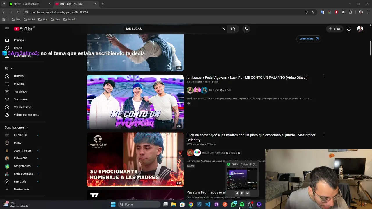Open the Favs bookmarks folder
Image resolution: width=372 pixels, height=209 pixels.
(55, 19)
